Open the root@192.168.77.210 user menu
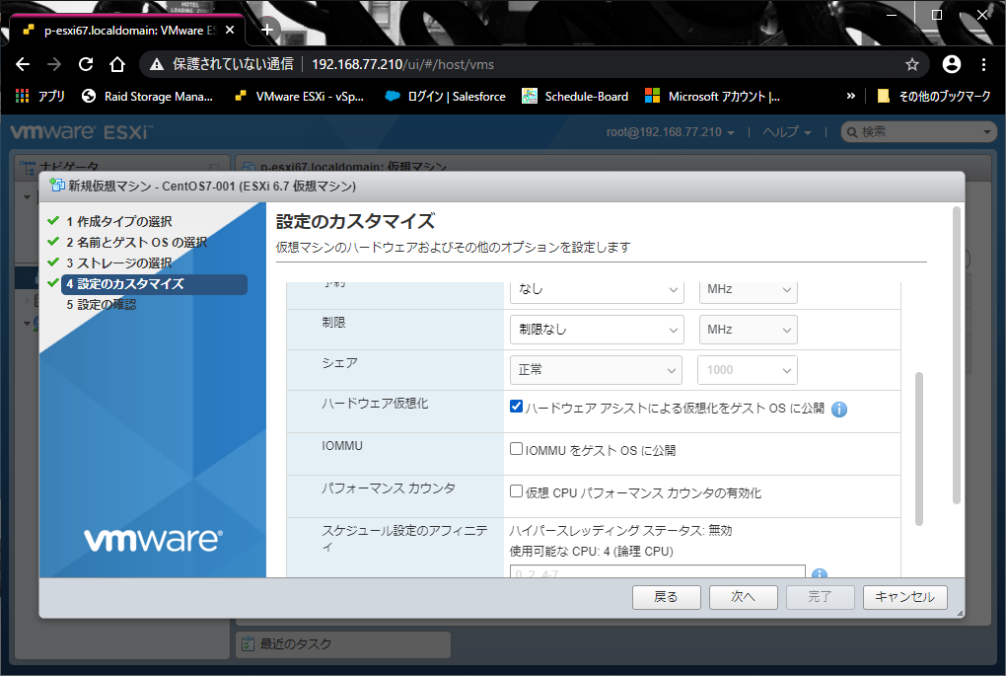 pos(670,132)
